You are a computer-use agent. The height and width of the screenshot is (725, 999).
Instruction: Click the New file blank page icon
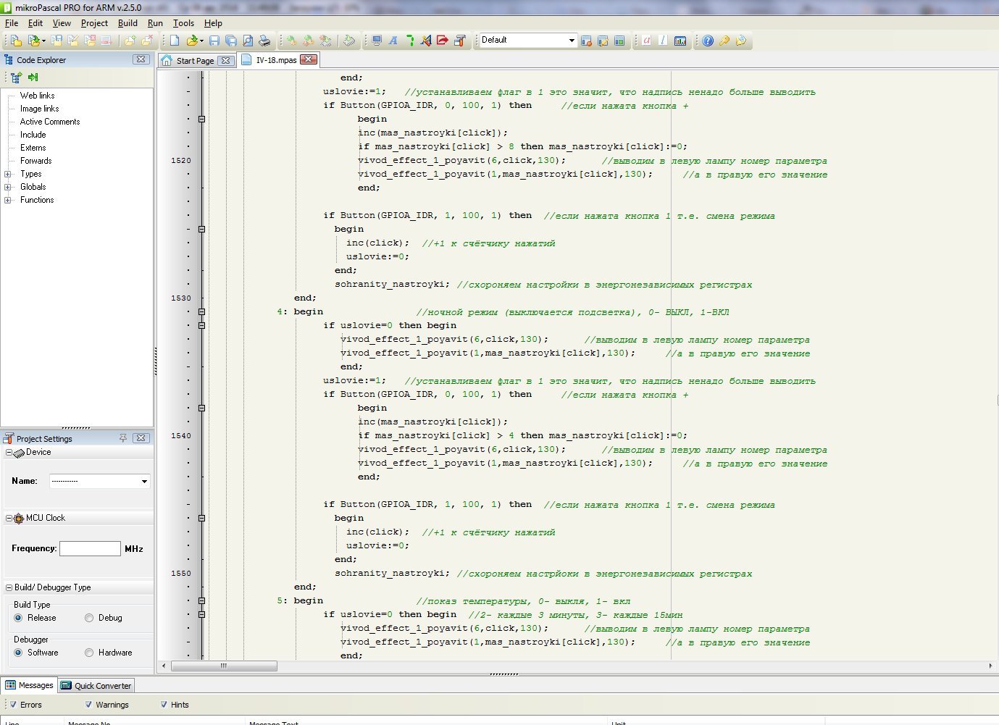point(175,41)
